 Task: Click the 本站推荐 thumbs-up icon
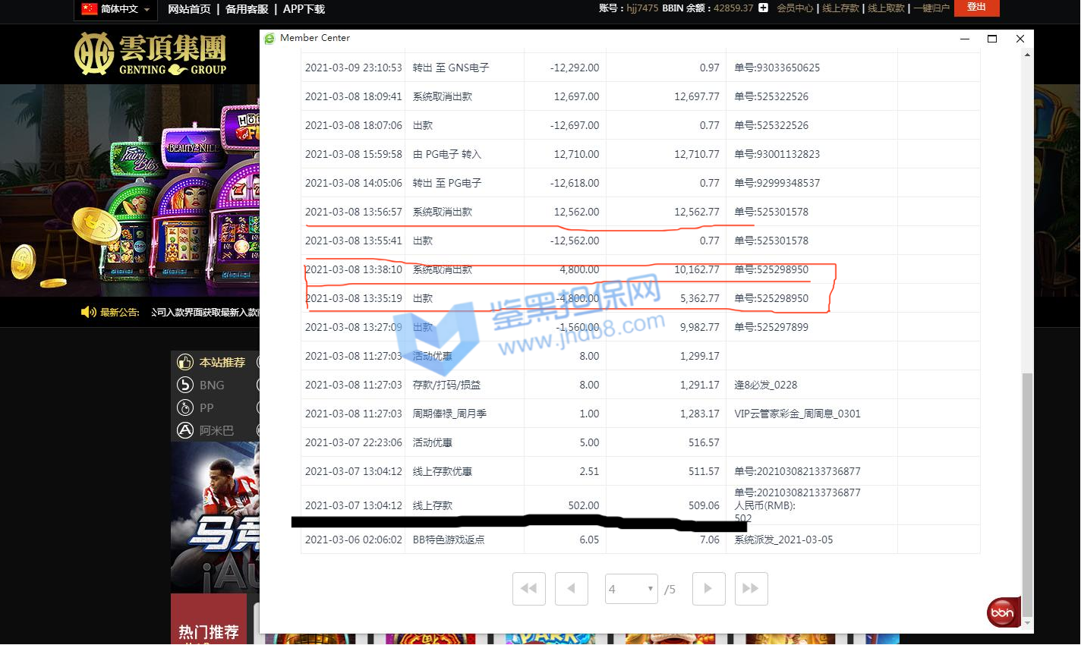pos(185,362)
